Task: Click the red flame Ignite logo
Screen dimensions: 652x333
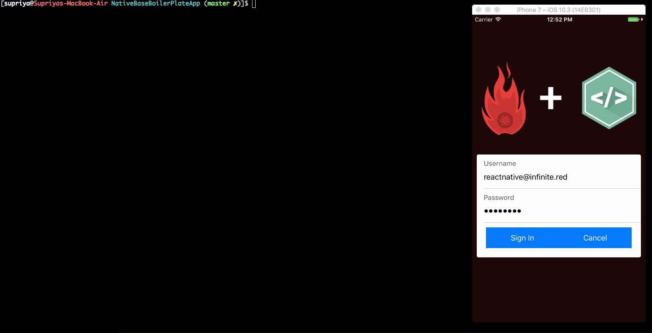Action: pyautogui.click(x=504, y=99)
